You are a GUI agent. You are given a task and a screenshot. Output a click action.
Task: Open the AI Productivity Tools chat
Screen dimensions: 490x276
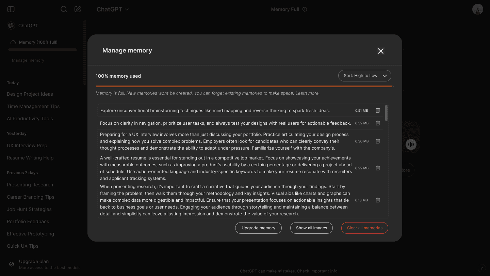(x=30, y=119)
